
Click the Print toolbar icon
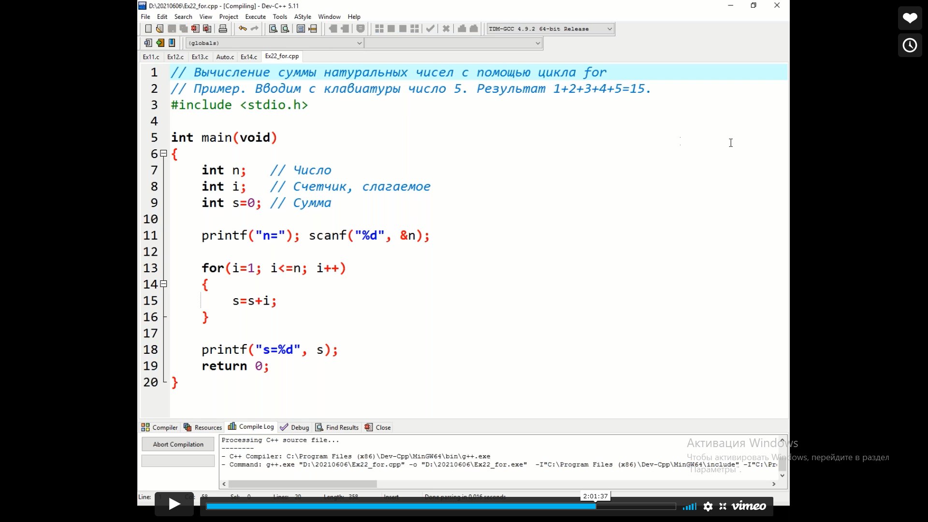[x=223, y=29]
